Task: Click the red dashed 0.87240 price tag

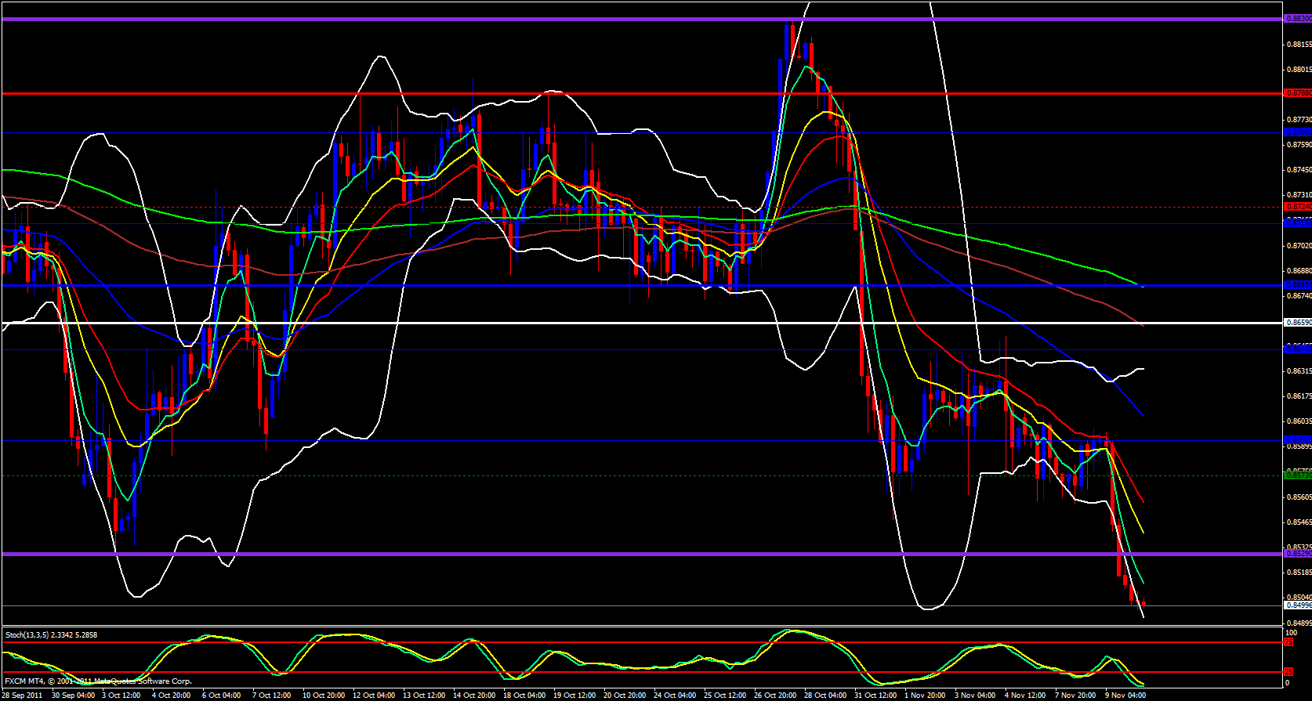Action: (x=1297, y=207)
